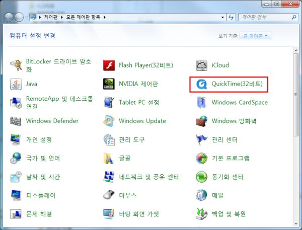Click the 모든 제어판 항목 breadcrumb
The height and width of the screenshot is (230, 302).
click(83, 17)
